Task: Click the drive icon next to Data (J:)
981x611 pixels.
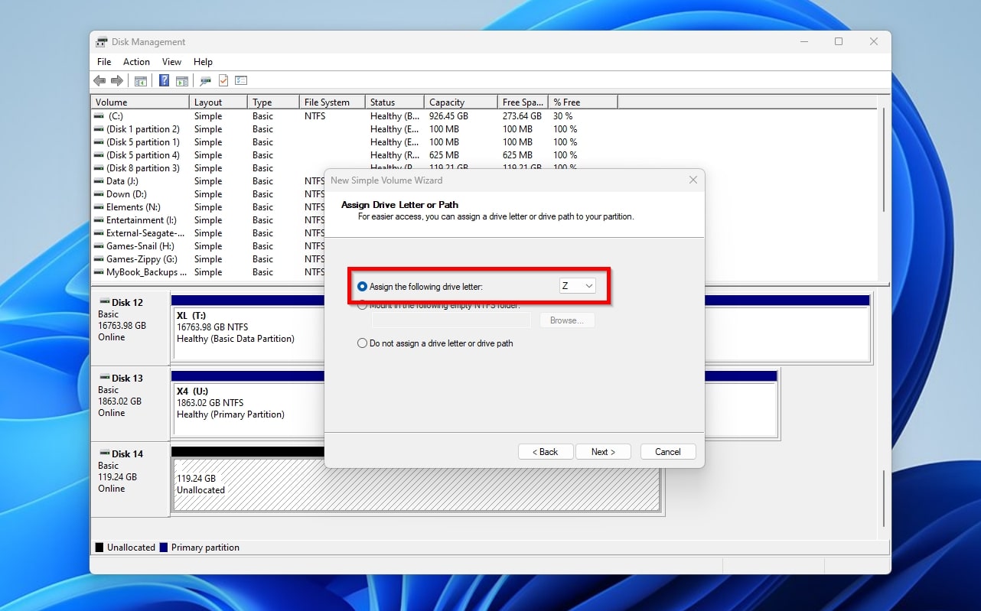Action: tap(99, 181)
